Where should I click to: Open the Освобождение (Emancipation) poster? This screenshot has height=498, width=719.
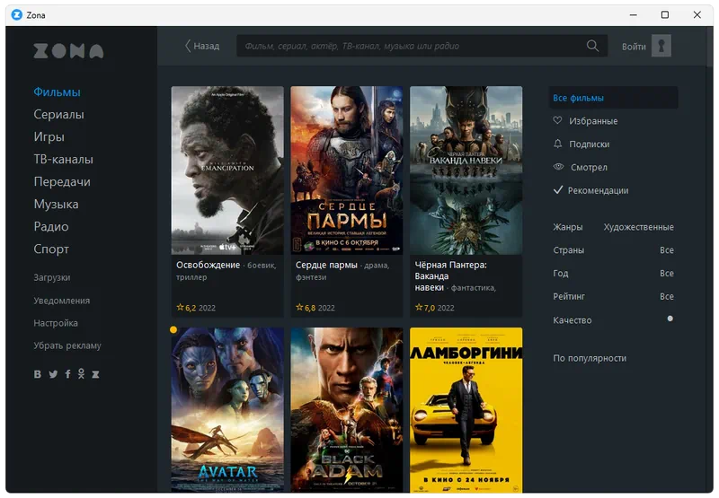227,170
